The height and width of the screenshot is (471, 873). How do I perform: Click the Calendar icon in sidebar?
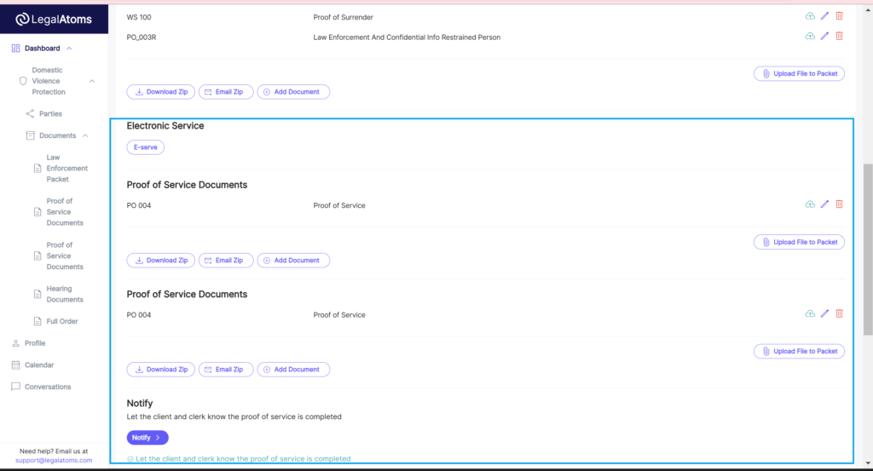(15, 365)
